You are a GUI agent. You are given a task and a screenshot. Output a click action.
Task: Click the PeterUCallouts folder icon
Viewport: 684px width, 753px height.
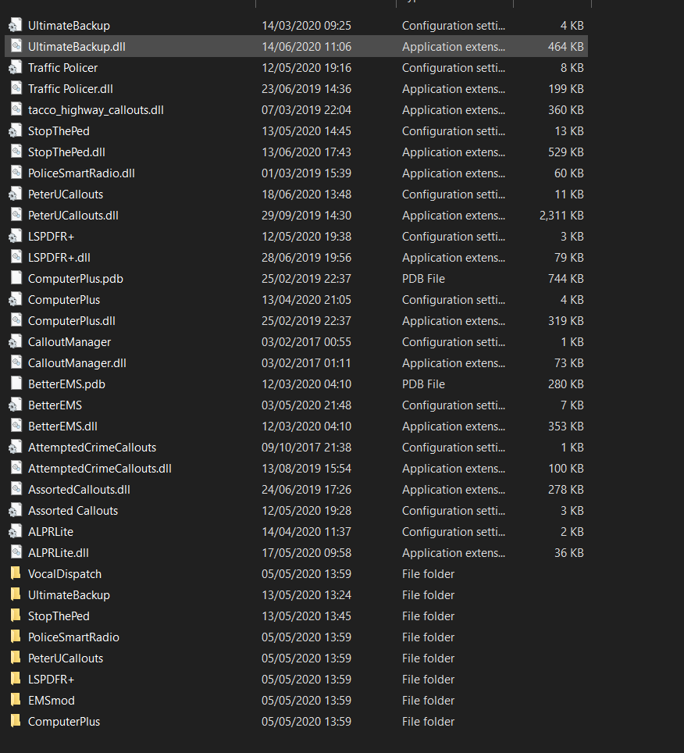pos(16,658)
